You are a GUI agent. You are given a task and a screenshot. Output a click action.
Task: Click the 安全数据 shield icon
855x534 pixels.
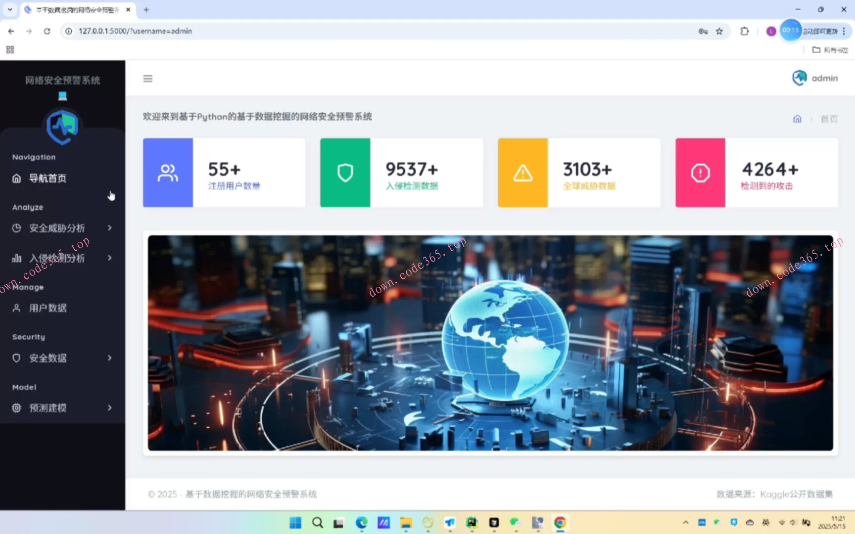16,357
